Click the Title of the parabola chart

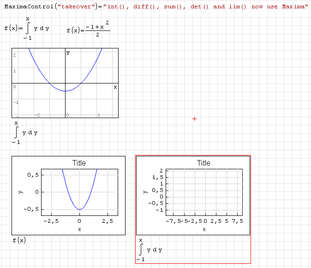pyautogui.click(x=79, y=163)
